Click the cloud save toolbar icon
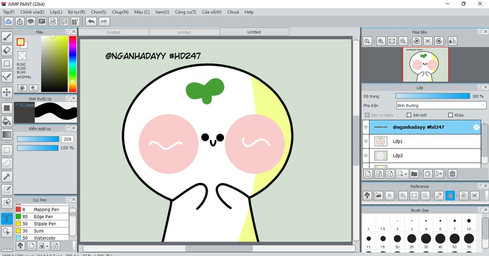This screenshot has height=256, width=489. (9, 21)
